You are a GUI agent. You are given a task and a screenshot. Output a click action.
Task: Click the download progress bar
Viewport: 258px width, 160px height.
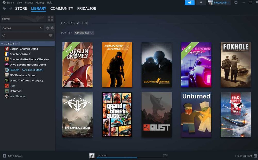132,158
